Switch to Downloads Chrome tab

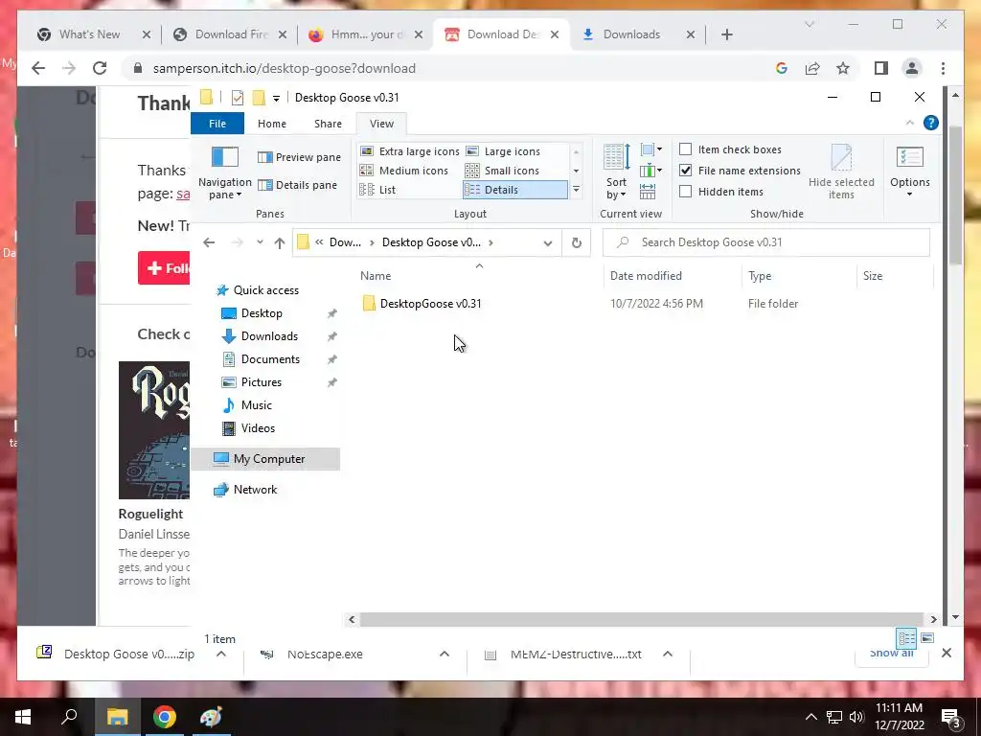pos(631,34)
